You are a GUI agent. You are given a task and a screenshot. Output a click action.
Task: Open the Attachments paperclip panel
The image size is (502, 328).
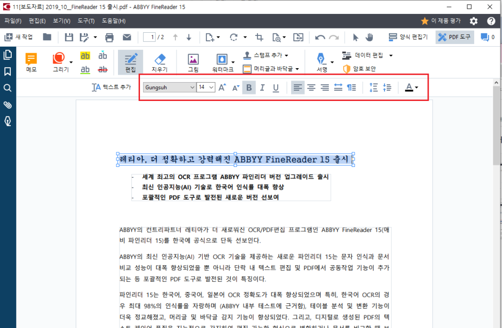click(x=8, y=105)
